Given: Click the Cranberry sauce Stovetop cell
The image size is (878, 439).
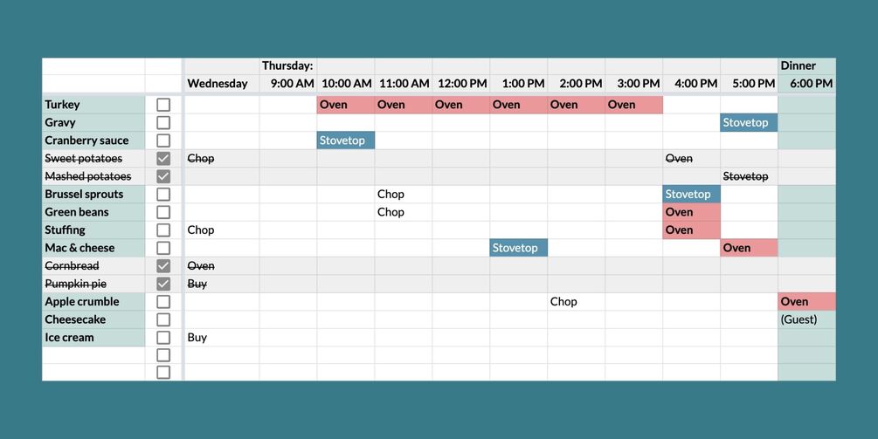Looking at the screenshot, I should coord(345,141).
